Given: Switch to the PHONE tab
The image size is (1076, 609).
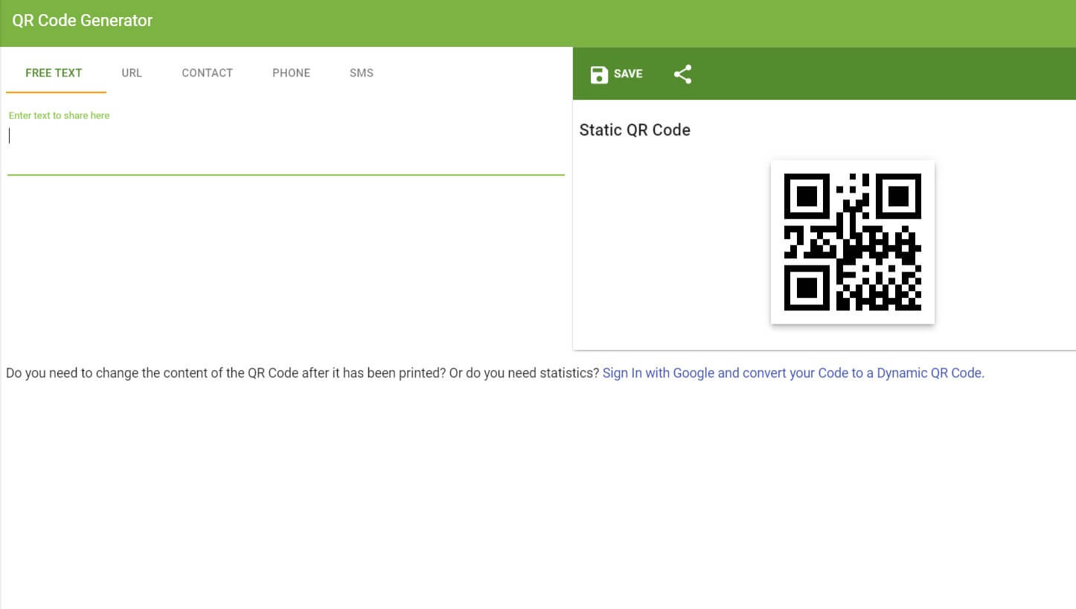Looking at the screenshot, I should click(x=291, y=73).
